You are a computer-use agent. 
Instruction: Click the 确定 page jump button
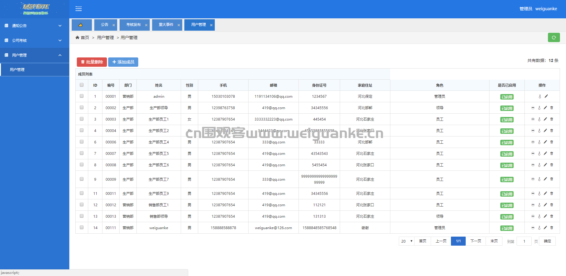pyautogui.click(x=547, y=241)
